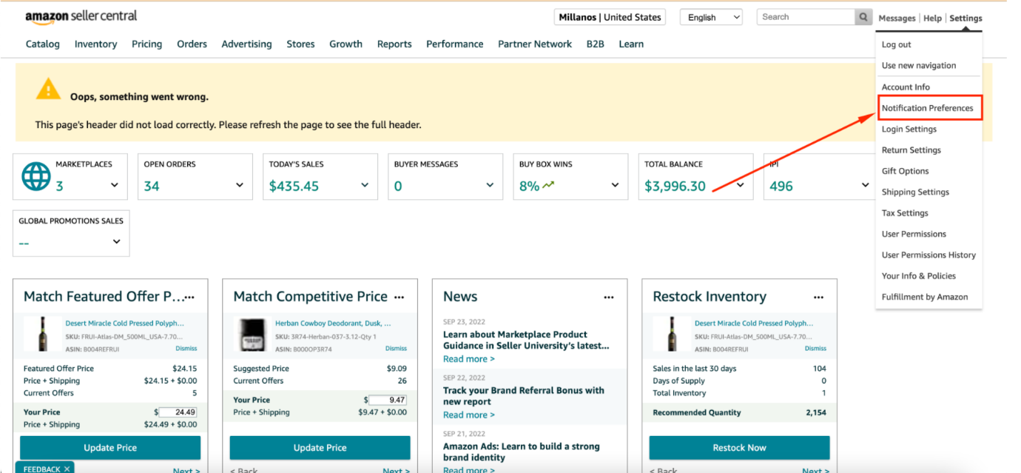Click the Amazon Seller Central logo
The image size is (1021, 473).
[x=81, y=16]
